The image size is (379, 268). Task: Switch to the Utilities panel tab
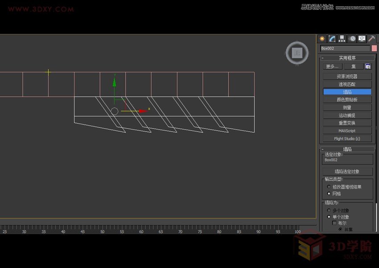pyautogui.click(x=372, y=39)
